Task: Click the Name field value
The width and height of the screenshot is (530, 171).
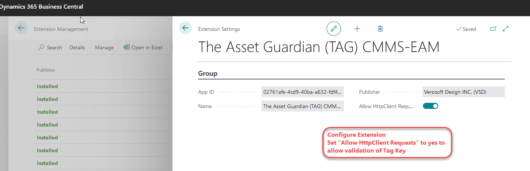Action: tap(302, 106)
